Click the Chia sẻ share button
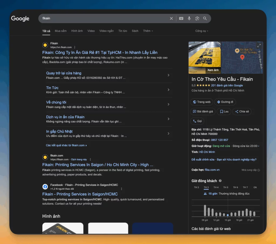The width and height of the screenshot is (276, 244). (242, 112)
